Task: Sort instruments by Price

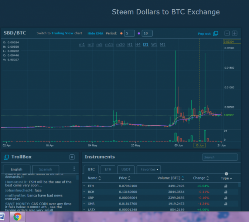Action: click(124, 178)
